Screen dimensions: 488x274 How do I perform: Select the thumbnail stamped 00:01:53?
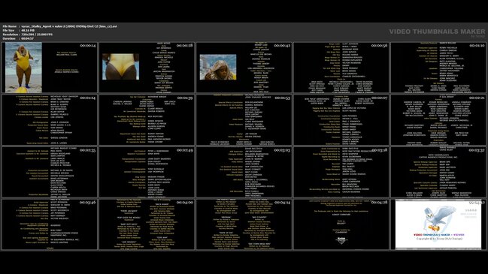coord(244,120)
